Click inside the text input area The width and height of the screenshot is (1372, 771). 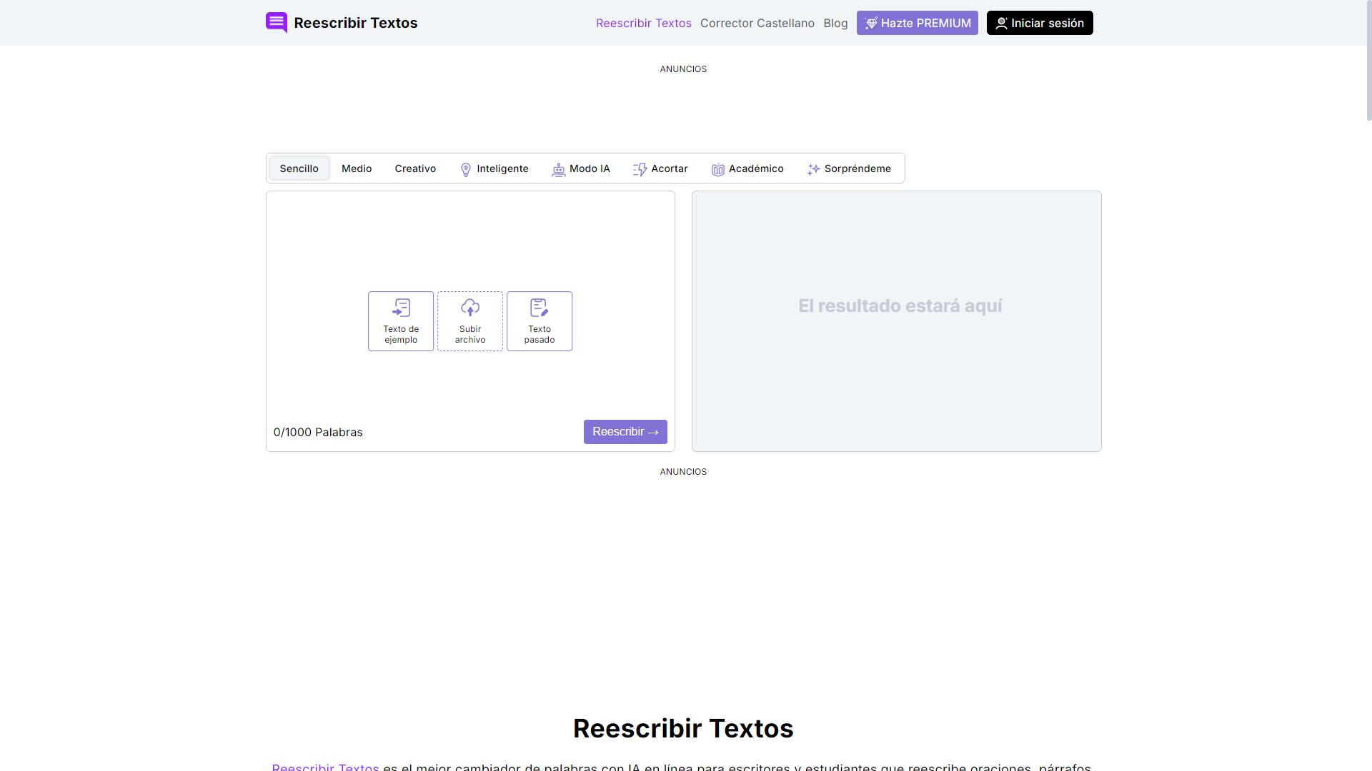[469, 243]
